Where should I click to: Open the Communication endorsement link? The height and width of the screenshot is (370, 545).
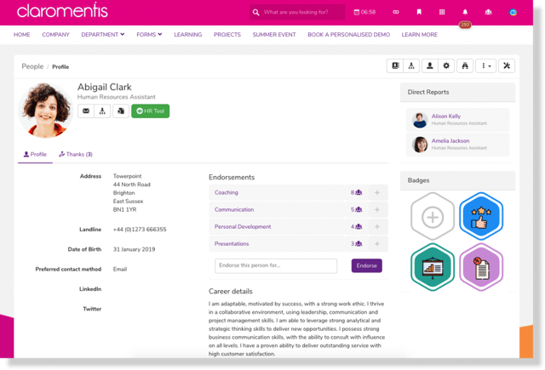(234, 209)
